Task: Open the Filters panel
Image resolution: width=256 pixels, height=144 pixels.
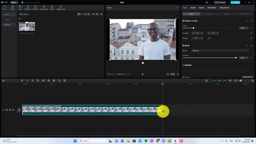Action: (x=52, y=8)
